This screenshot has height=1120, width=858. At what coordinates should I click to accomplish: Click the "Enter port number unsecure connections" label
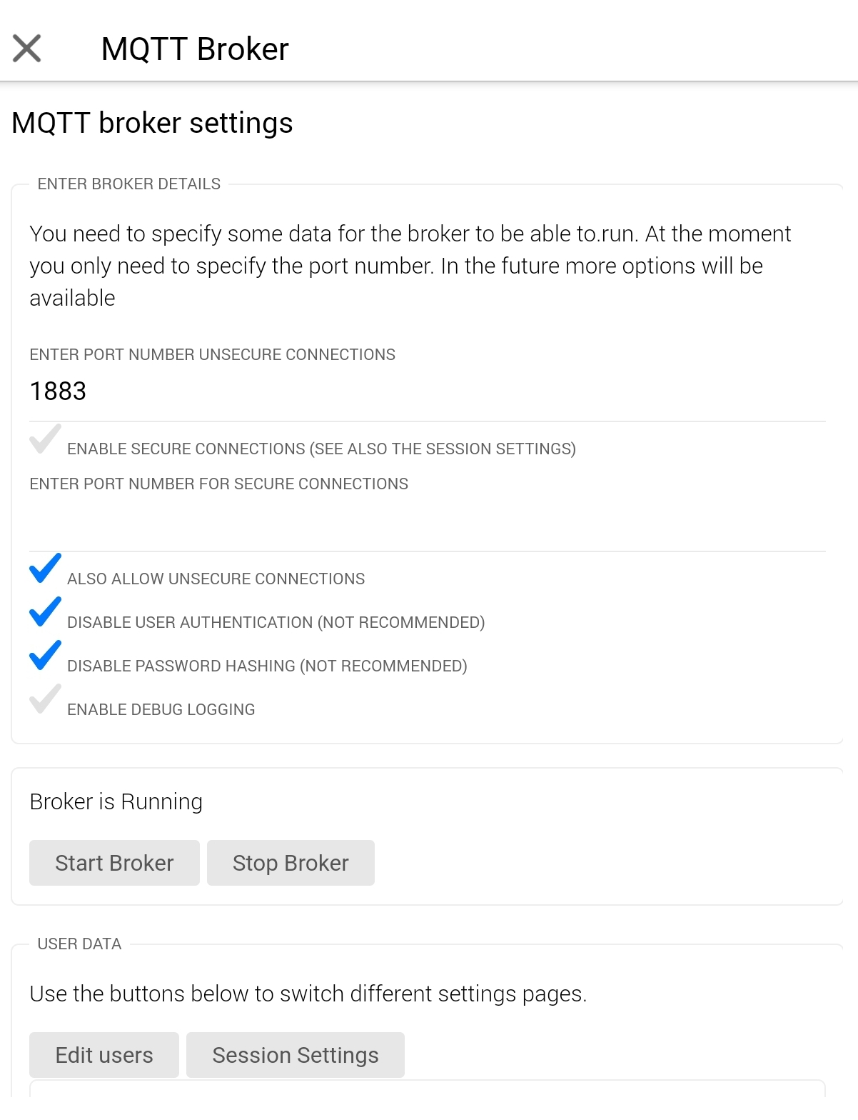pos(212,355)
